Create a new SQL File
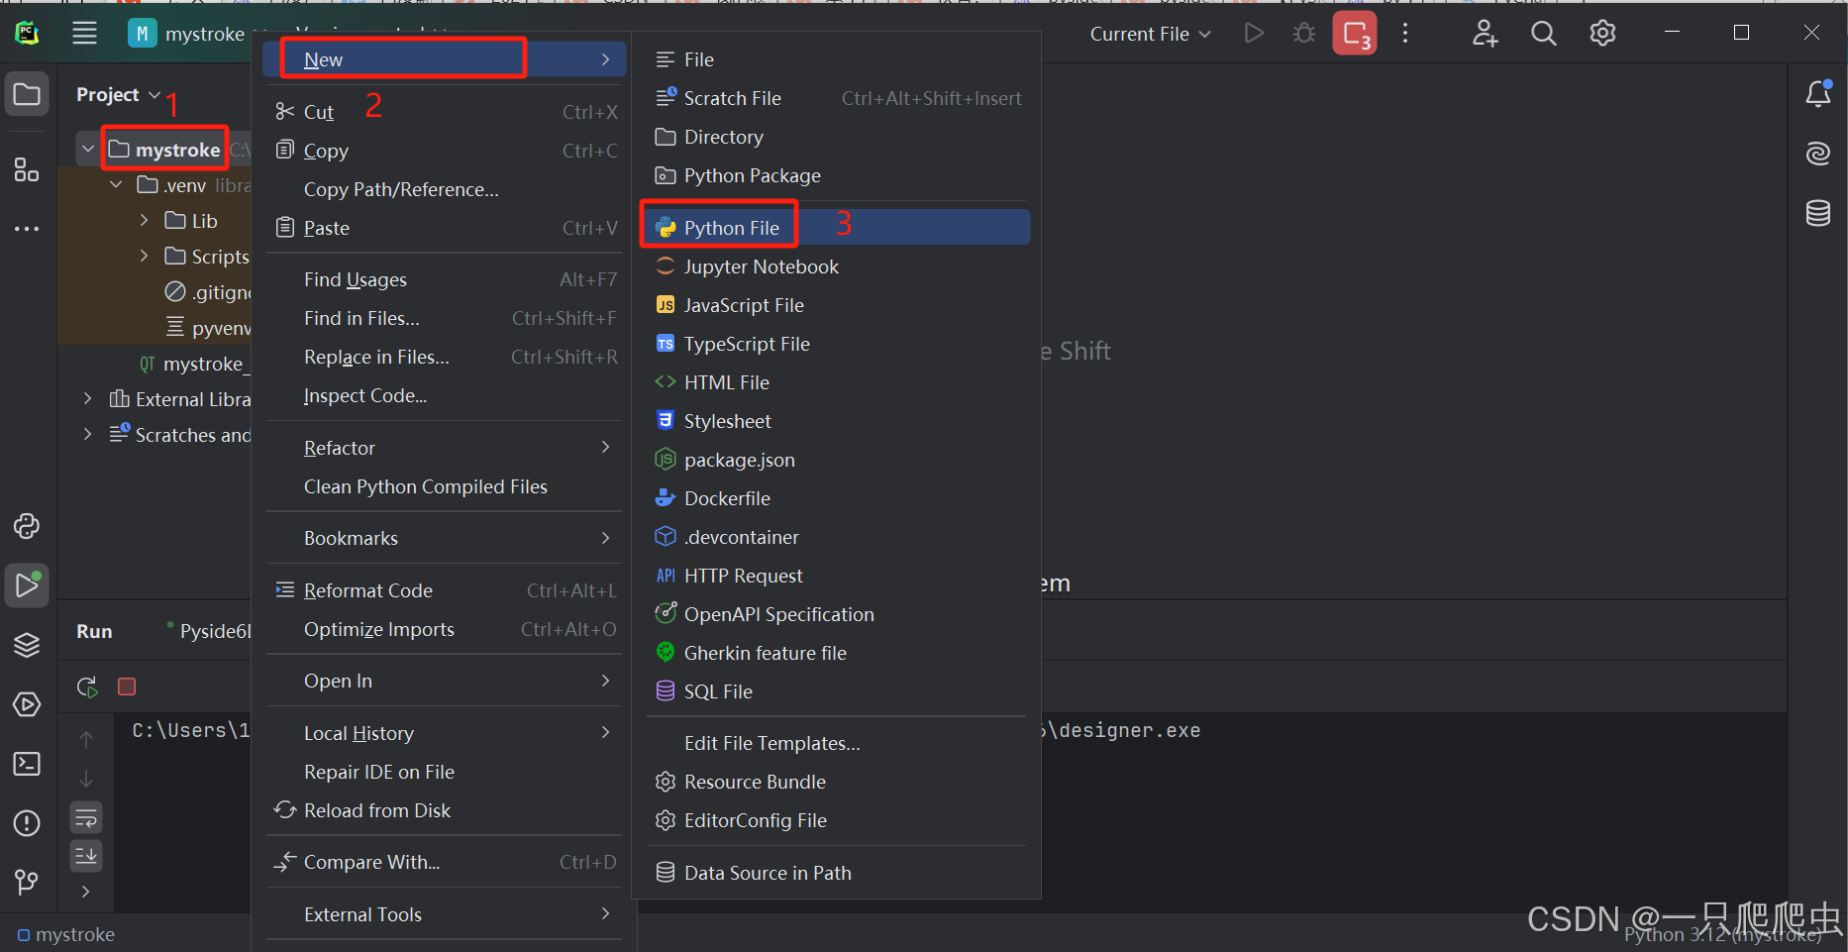Viewport: 1848px width, 952px height. (x=837, y=691)
